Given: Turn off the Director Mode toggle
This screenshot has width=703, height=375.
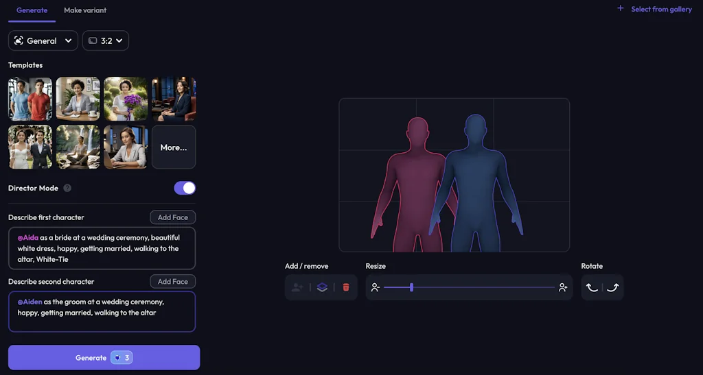Looking at the screenshot, I should point(185,188).
